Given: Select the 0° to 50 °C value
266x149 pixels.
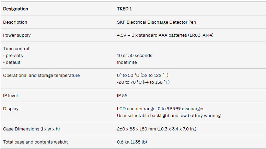Looking at the screenshot, I should tap(142, 75).
